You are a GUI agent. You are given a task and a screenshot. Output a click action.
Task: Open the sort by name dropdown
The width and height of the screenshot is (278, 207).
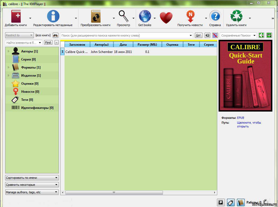[32, 178]
